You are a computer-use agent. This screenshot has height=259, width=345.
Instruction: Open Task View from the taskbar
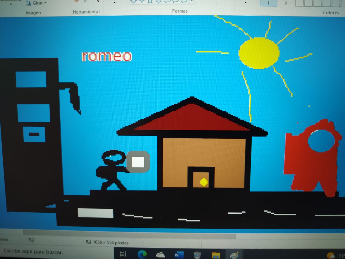(123, 254)
